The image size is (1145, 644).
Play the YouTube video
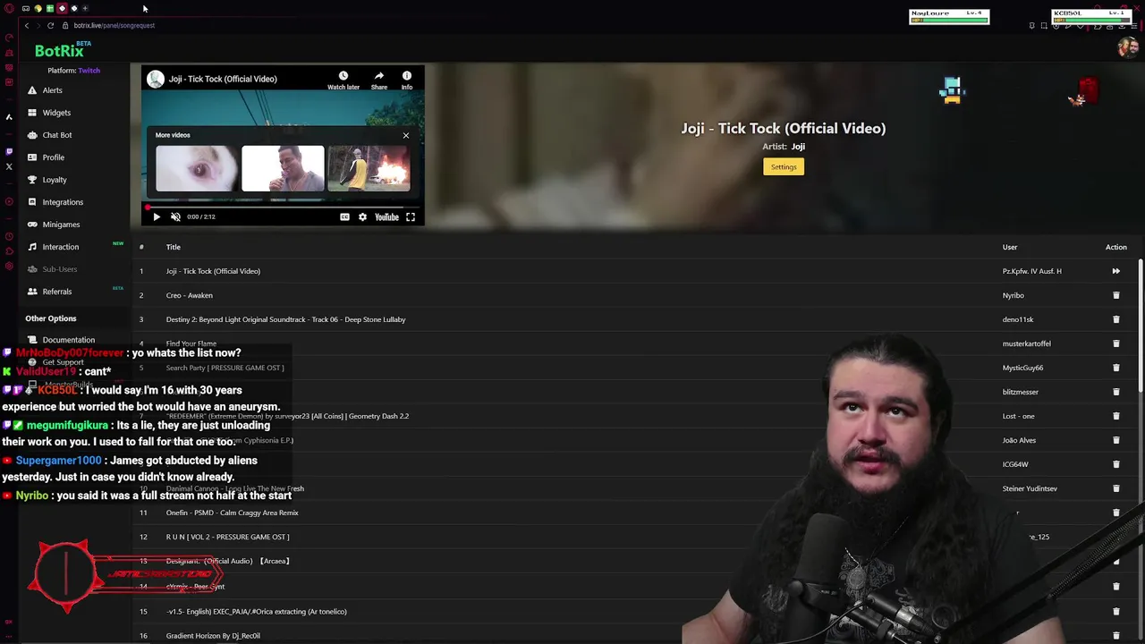coord(157,216)
